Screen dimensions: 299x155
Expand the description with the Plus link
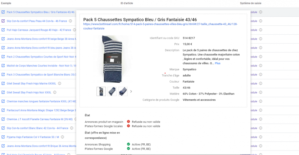point(217,63)
